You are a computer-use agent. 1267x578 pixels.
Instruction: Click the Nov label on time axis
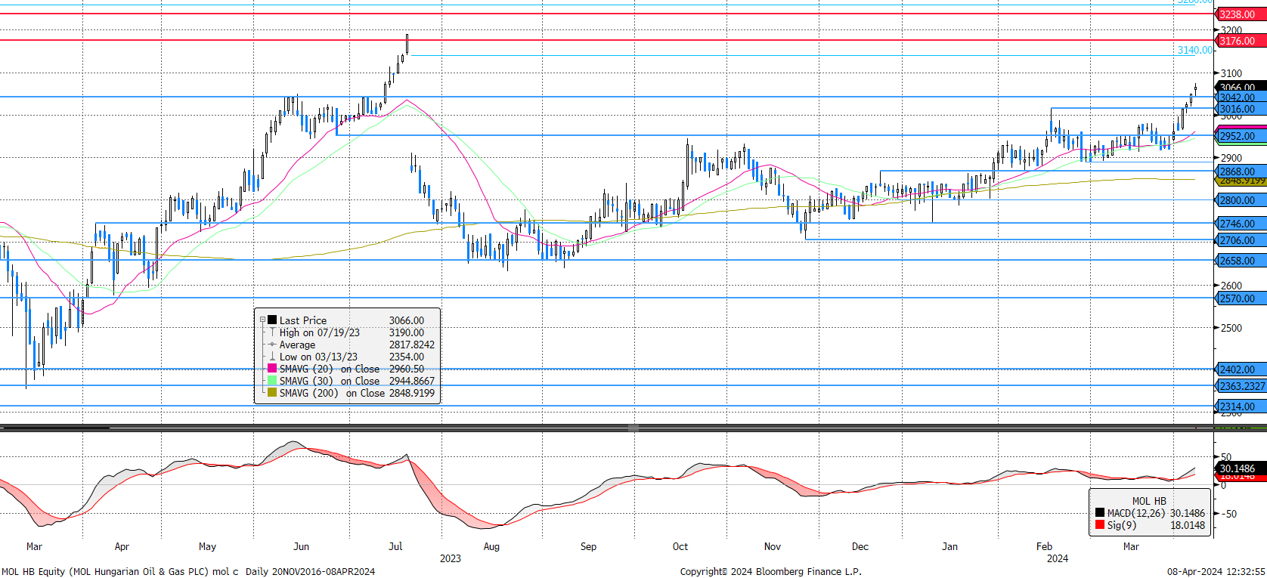[x=773, y=546]
